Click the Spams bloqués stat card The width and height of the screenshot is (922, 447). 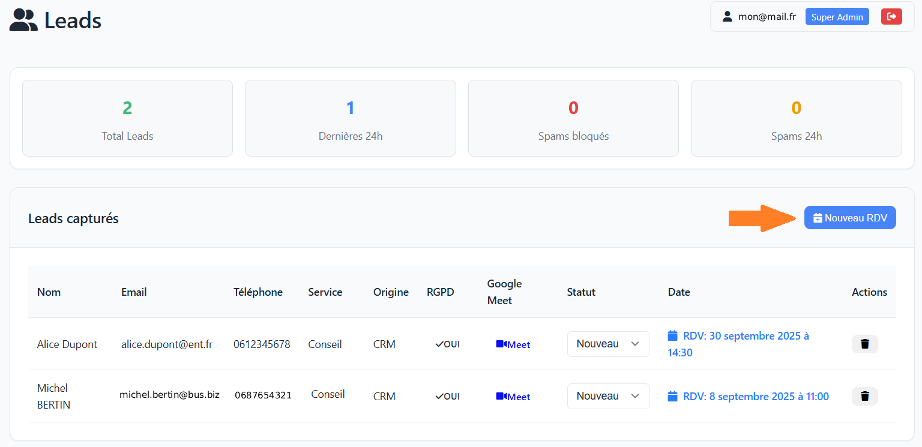coord(573,118)
